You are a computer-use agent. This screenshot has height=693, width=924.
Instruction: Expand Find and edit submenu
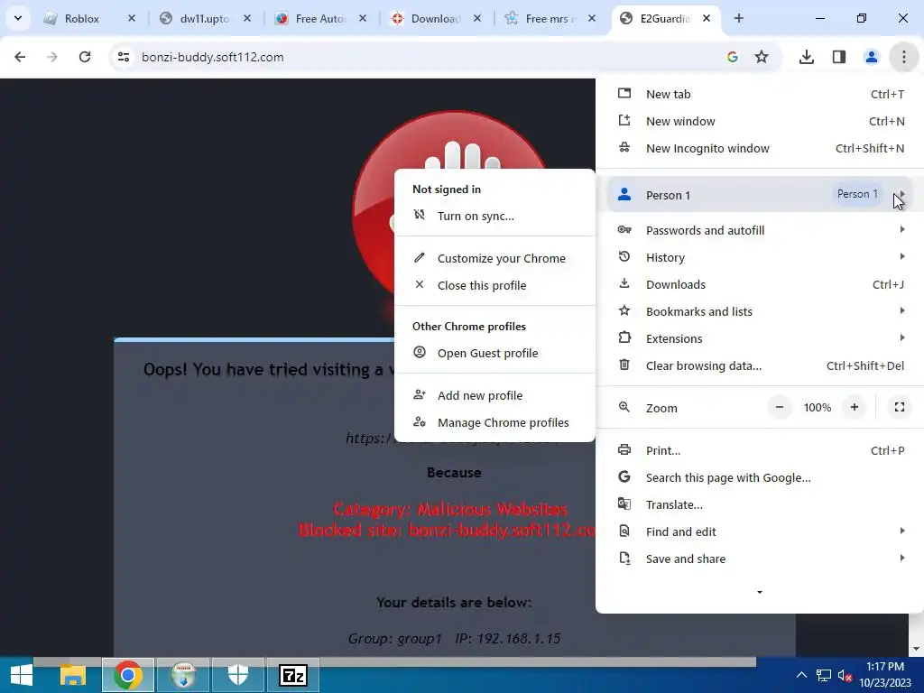760,532
